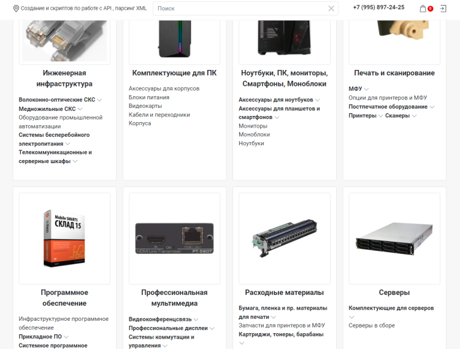Image resolution: width=460 pixels, height=349 pixels.
Task: Expand Постпечатное оборудование submenu chevron
Action: point(432,107)
